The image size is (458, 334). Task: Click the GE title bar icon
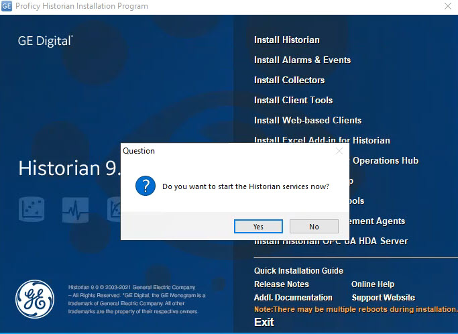pyautogui.click(x=7, y=6)
